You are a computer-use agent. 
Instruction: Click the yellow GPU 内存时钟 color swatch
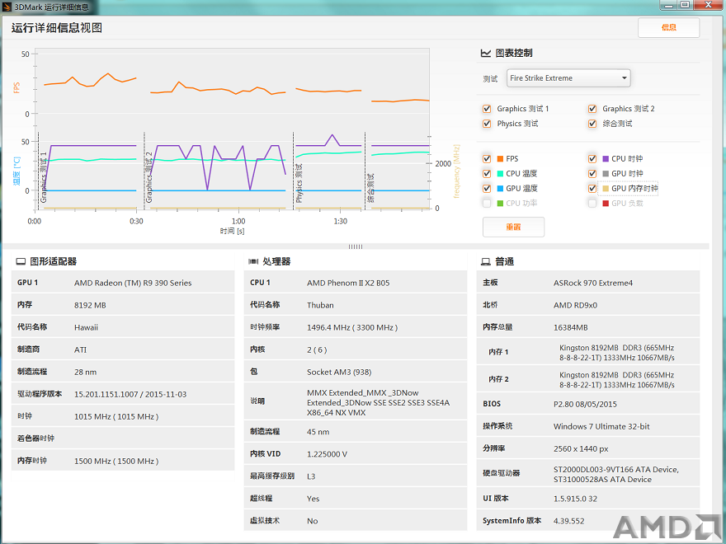pos(606,188)
